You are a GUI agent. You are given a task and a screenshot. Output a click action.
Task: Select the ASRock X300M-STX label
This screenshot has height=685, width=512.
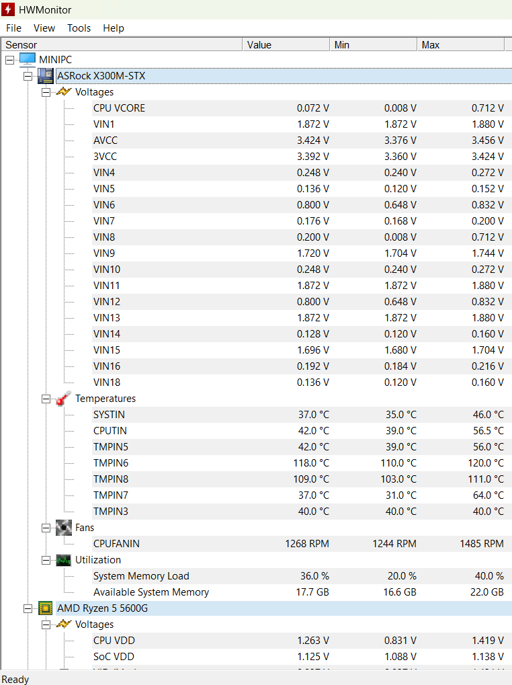coord(101,76)
